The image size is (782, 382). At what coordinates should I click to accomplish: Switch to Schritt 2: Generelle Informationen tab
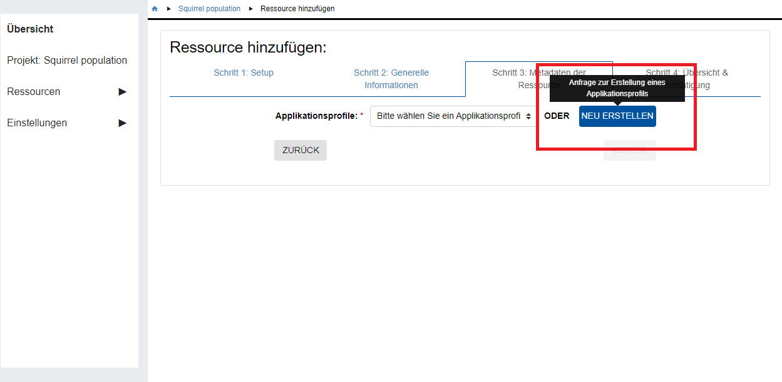point(391,79)
